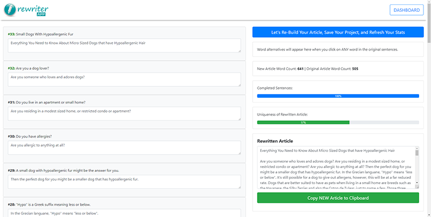Image resolution: width=431 pixels, height=217 pixels.
Task: Click the word 'lover' in sentence #32
Action: tap(45, 68)
